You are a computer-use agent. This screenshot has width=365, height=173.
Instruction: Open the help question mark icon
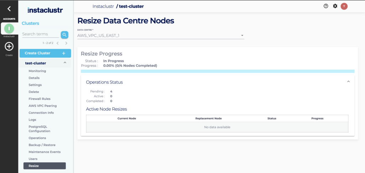tap(326, 6)
